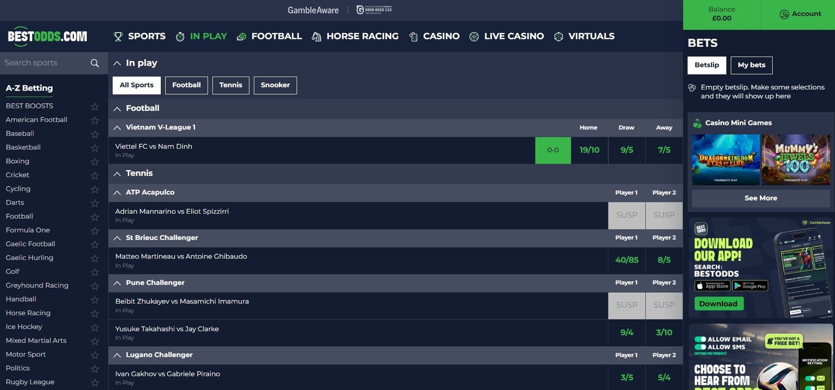The height and width of the screenshot is (390, 835).
Task: Collapse the In play section
Action: 117,64
